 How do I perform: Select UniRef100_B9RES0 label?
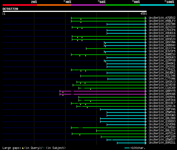(x=162, y=55)
